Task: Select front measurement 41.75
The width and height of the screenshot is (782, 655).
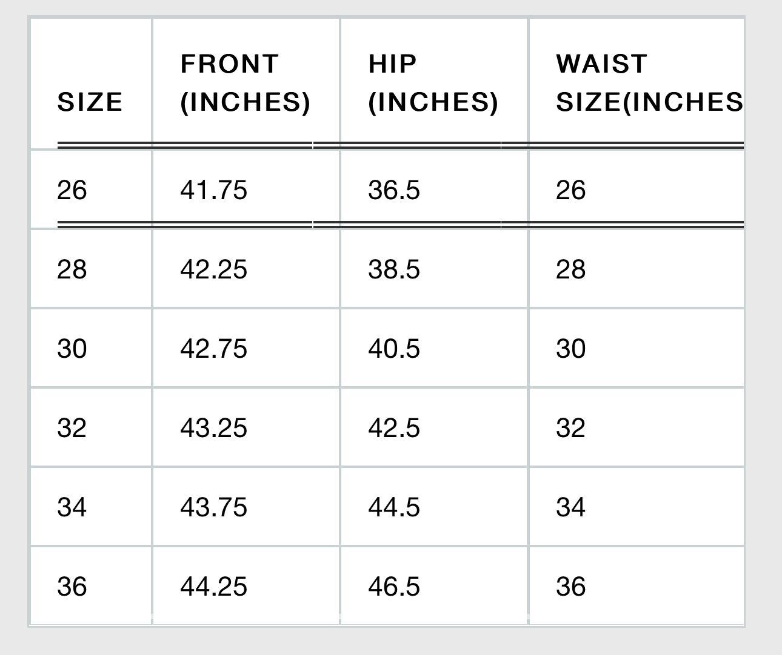Action: pyautogui.click(x=213, y=190)
